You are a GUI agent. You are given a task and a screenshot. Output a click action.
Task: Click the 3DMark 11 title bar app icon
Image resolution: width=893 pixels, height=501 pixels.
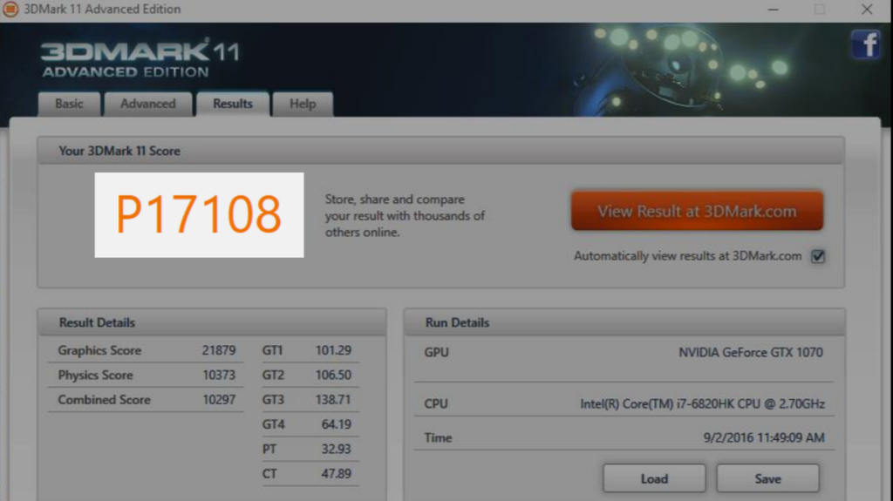click(10, 9)
